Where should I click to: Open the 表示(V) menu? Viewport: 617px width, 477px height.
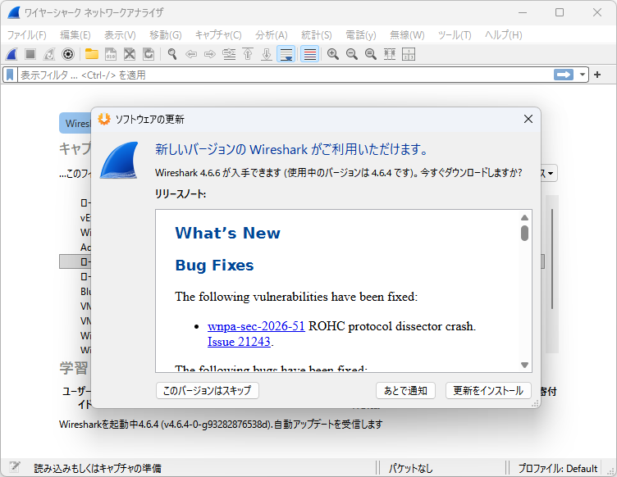[x=120, y=35]
